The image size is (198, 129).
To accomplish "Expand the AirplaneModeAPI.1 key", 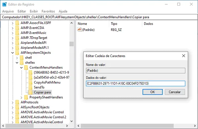I will [13, 48].
